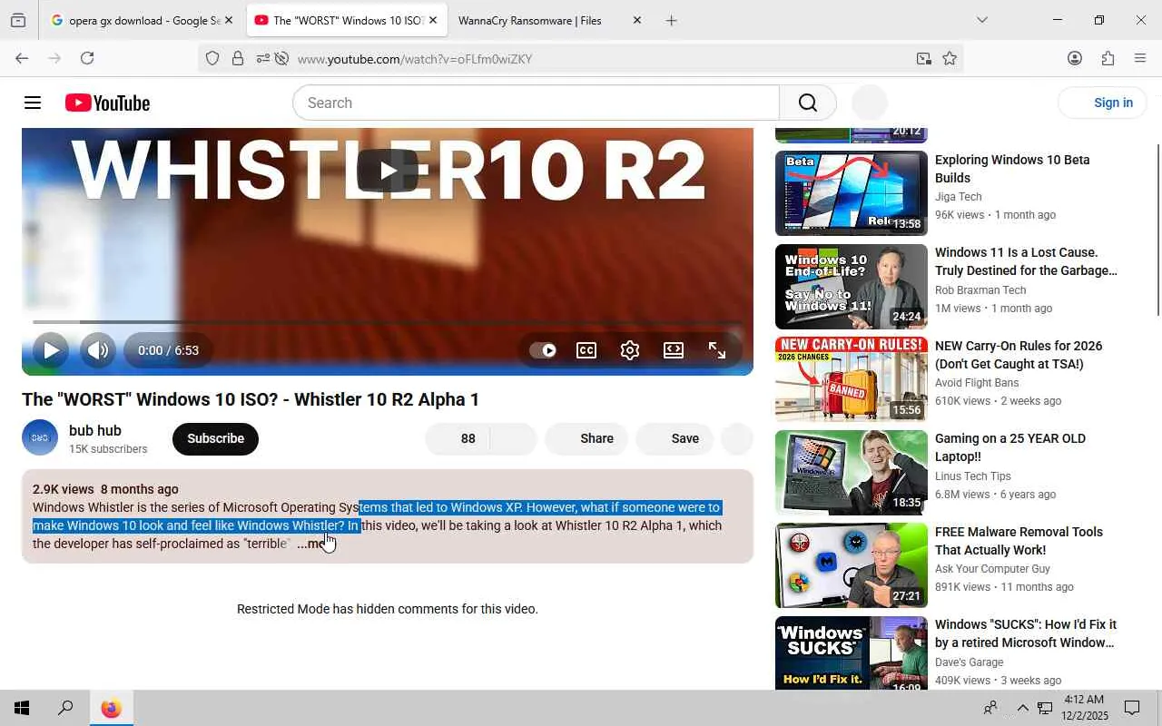Subscribe to bub hub

[x=215, y=438]
